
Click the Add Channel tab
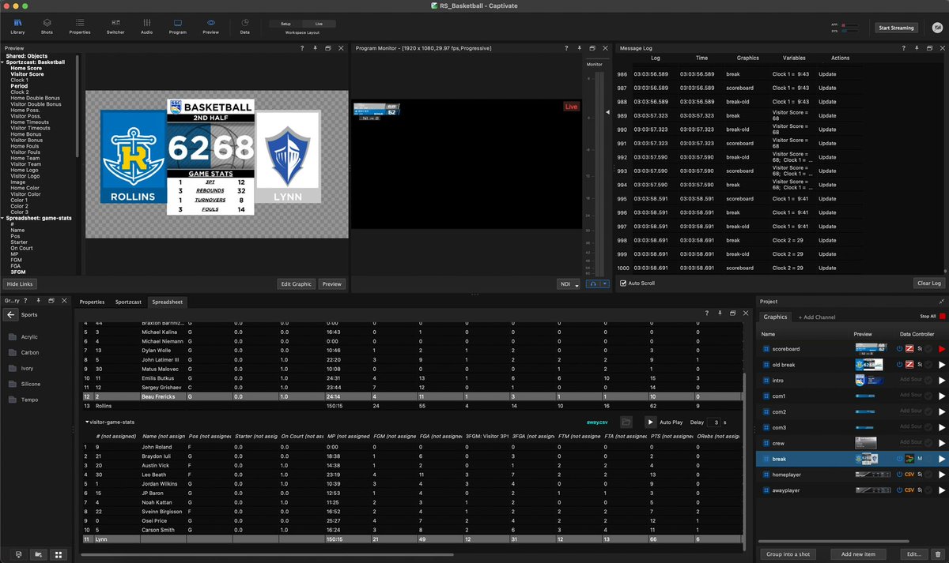[817, 317]
